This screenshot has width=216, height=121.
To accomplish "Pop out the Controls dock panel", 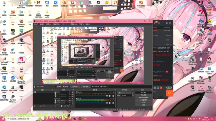I will (x=151, y=90).
